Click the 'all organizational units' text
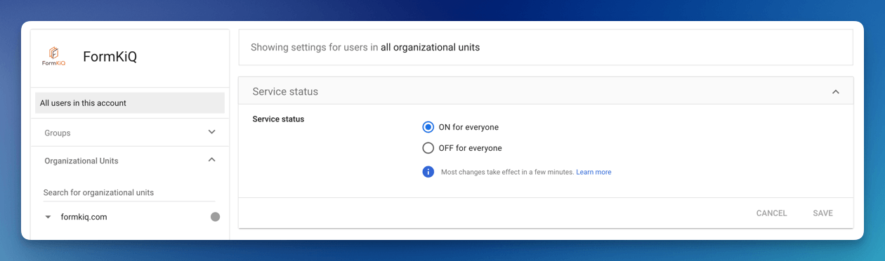This screenshot has height=261, width=885. tap(430, 48)
